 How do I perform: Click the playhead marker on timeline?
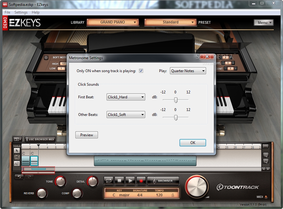tap(38, 145)
